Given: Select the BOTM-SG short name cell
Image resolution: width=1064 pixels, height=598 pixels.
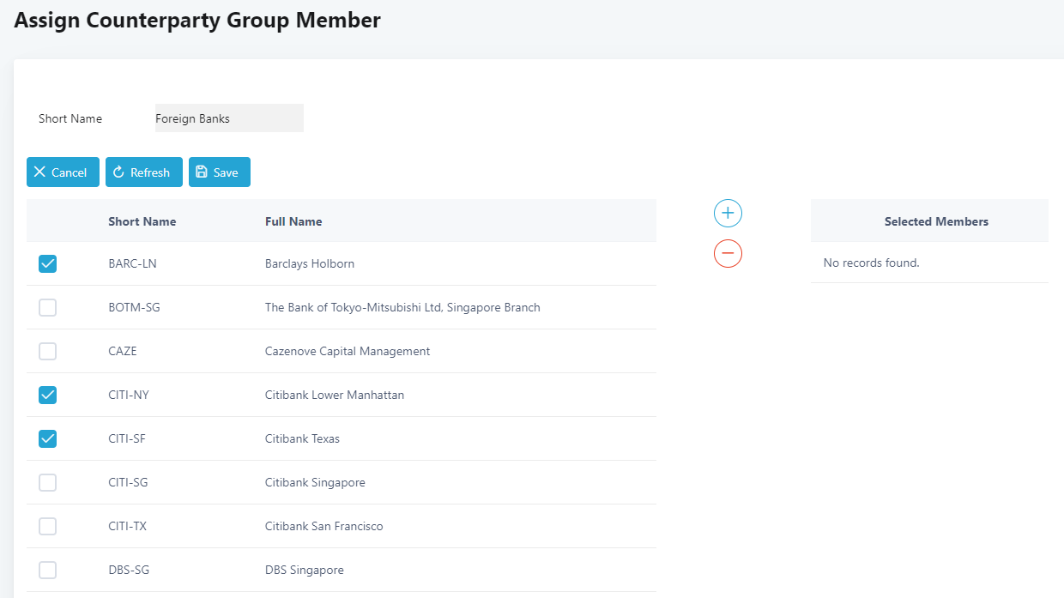Looking at the screenshot, I should tap(134, 307).
